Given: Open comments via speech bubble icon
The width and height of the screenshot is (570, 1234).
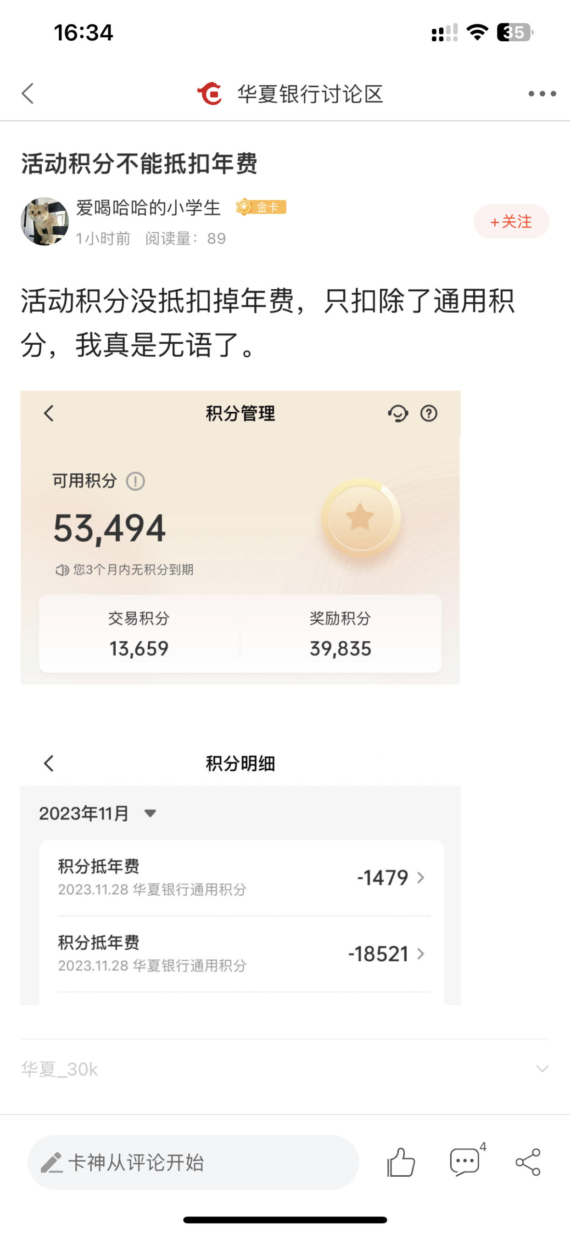Looking at the screenshot, I should point(464,1161).
